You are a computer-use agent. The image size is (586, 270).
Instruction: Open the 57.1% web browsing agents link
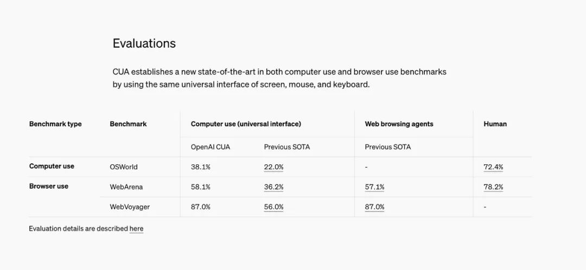374,187
